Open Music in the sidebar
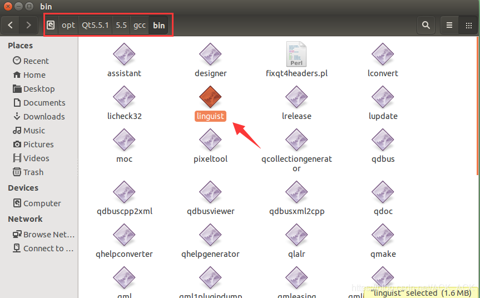 click(29, 131)
